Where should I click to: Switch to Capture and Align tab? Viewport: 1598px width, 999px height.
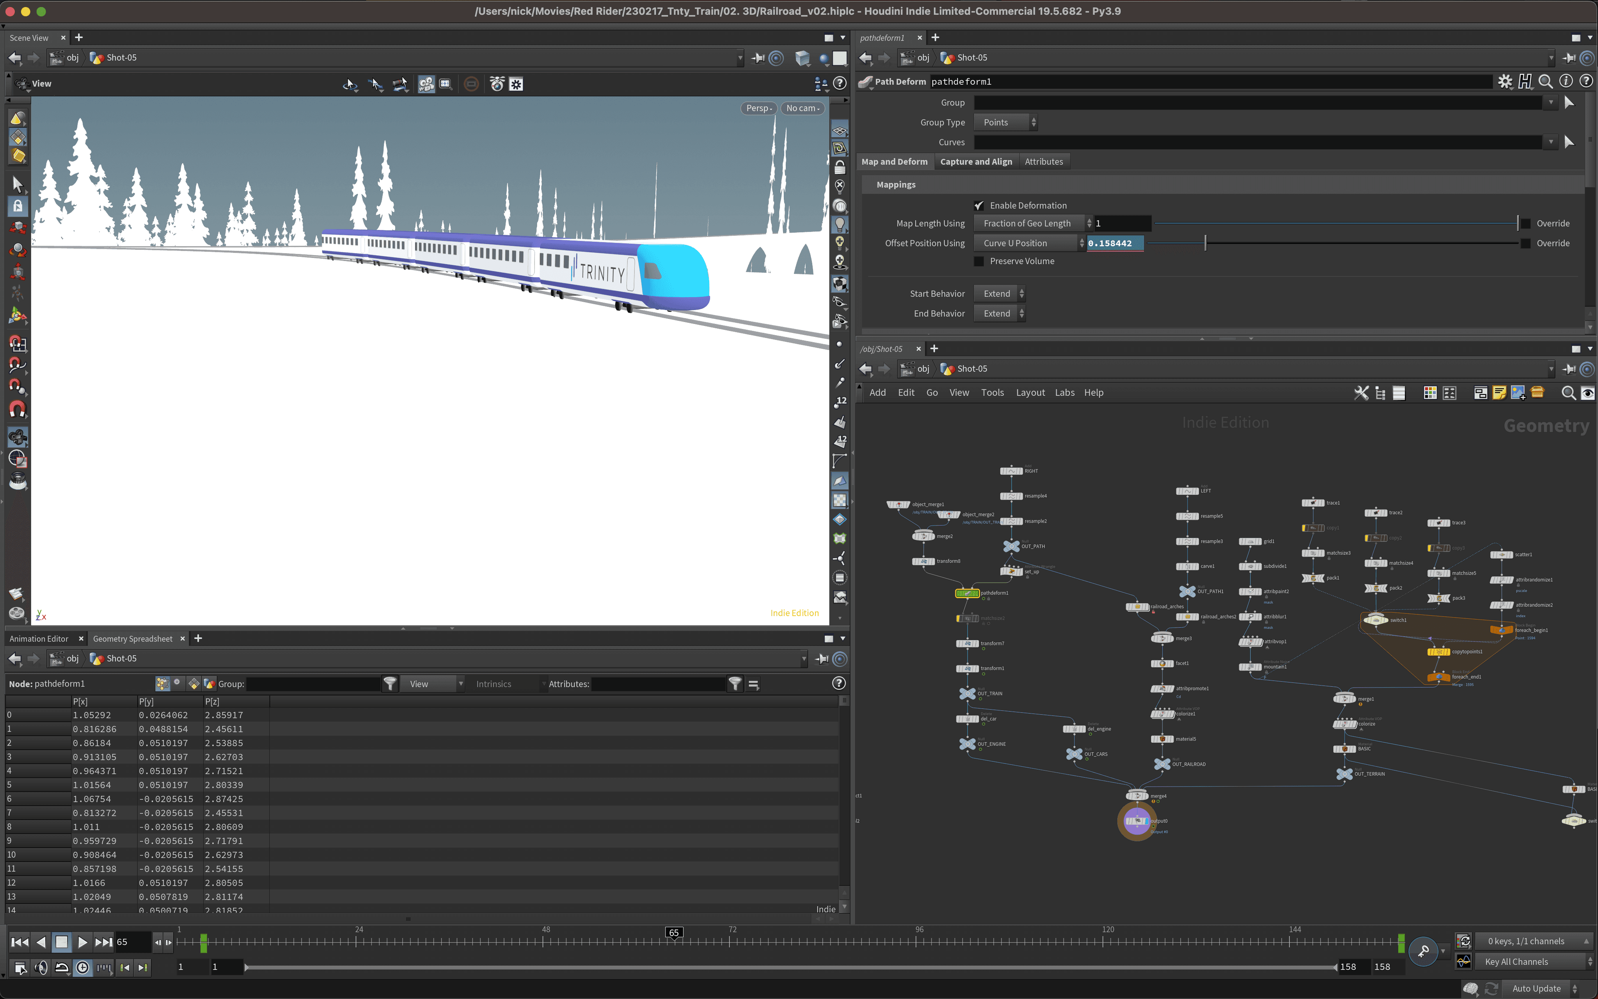coord(975,162)
